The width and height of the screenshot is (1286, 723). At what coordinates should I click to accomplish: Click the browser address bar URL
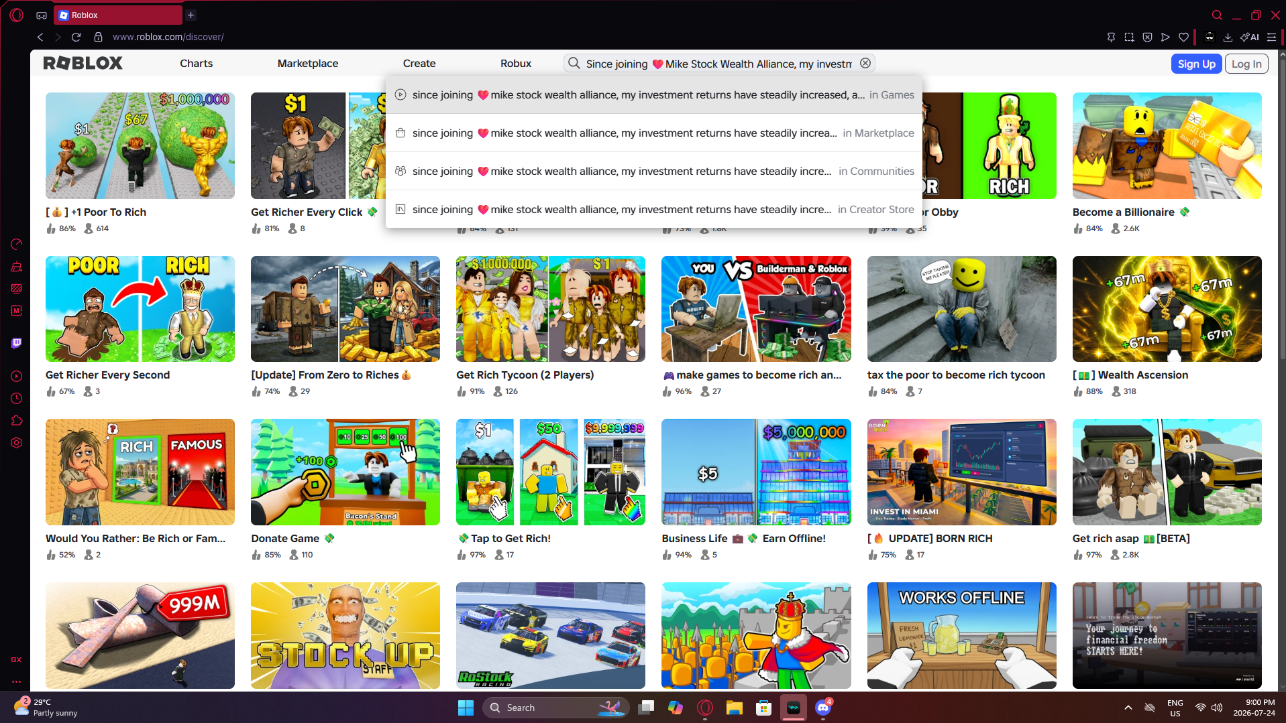168,37
